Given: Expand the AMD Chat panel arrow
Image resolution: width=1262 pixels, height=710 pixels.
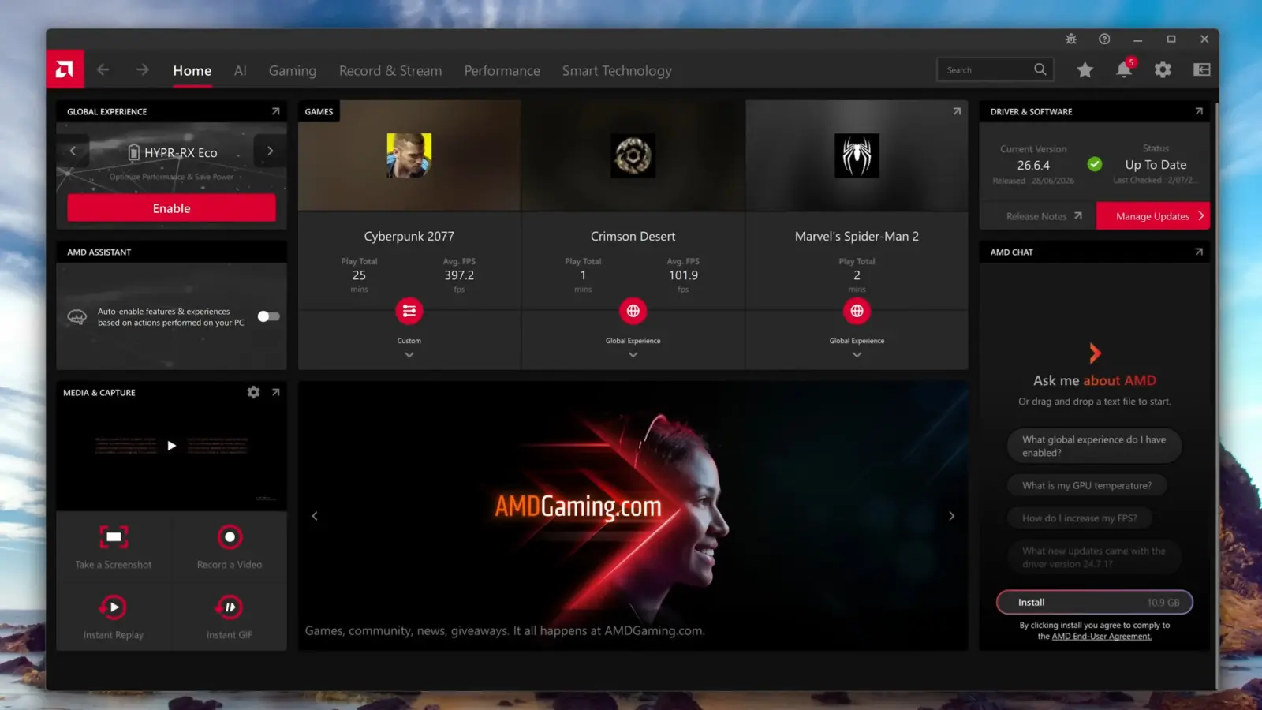Looking at the screenshot, I should point(1199,252).
